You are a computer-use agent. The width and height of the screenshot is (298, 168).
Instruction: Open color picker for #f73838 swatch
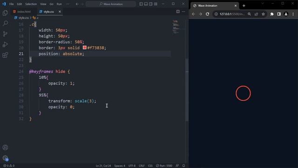pos(85,48)
